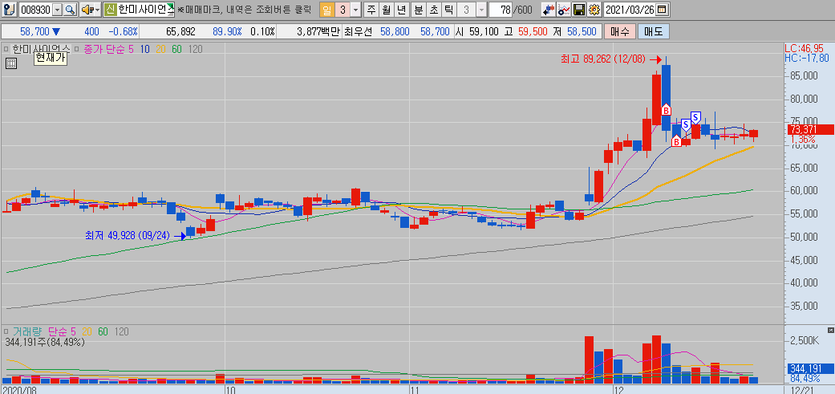Click the magnifier stock search icon
Viewport: 835px width, 394px height.
click(x=69, y=10)
